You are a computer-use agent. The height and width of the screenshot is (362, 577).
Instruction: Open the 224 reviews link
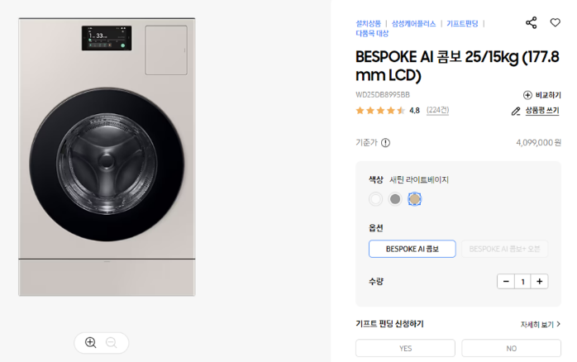[438, 110]
